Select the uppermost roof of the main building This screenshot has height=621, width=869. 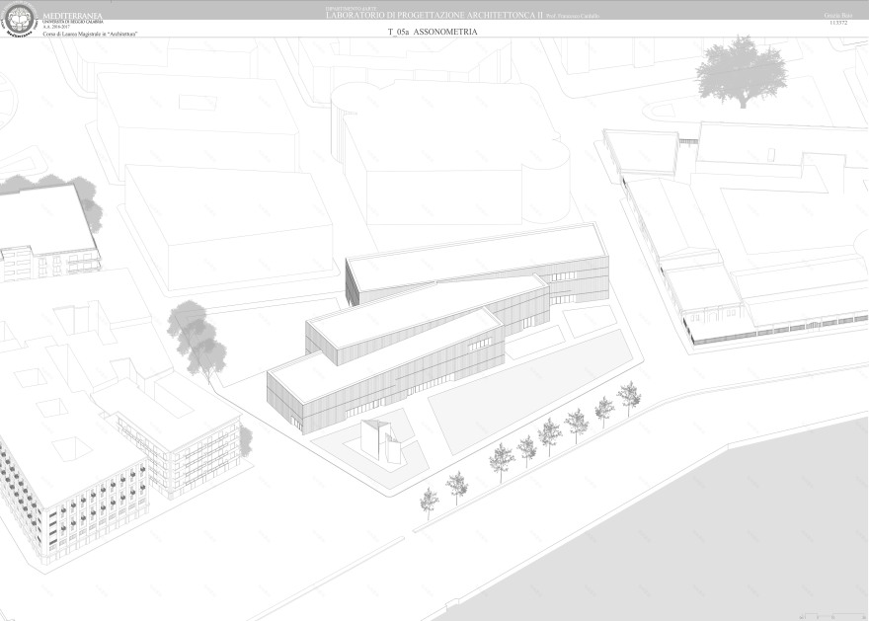[474, 257]
